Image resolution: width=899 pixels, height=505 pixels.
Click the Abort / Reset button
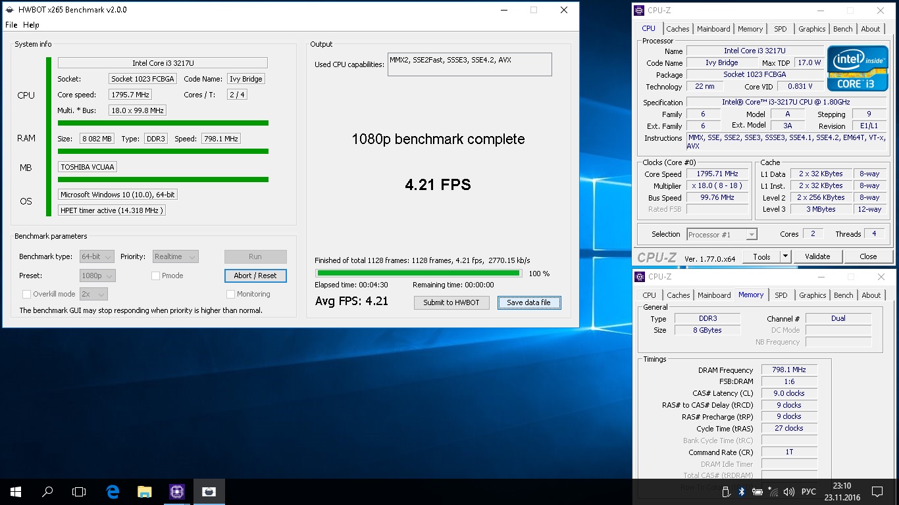[255, 276]
